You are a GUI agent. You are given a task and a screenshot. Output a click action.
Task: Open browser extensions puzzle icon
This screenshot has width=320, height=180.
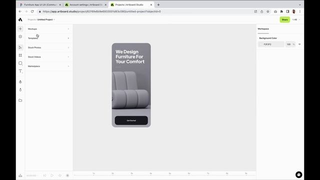[x=281, y=11]
